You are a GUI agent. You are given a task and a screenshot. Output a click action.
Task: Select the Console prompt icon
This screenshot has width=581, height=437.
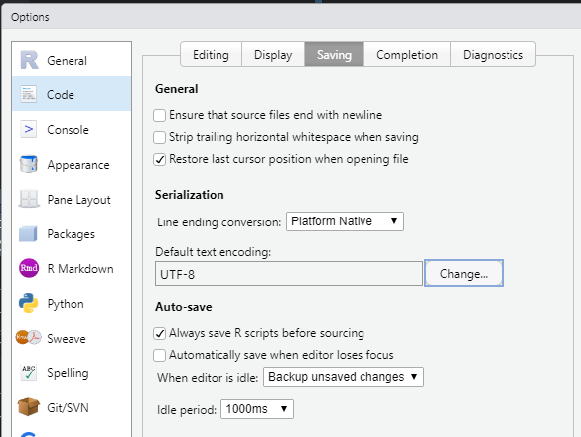pyautogui.click(x=29, y=129)
